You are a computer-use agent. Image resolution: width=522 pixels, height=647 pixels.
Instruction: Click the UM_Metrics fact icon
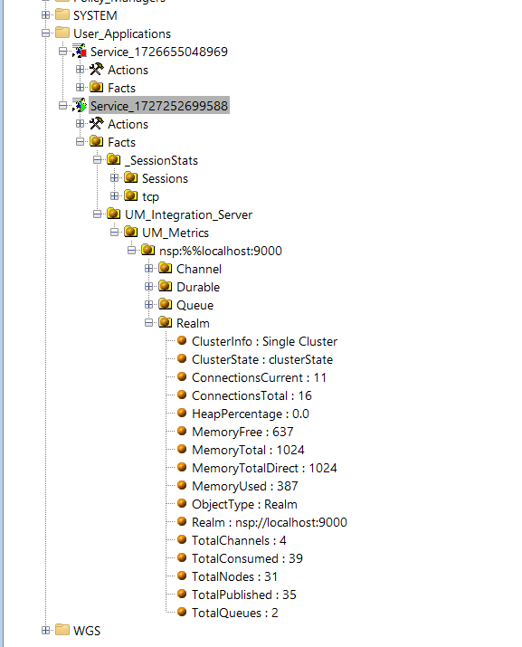131,232
